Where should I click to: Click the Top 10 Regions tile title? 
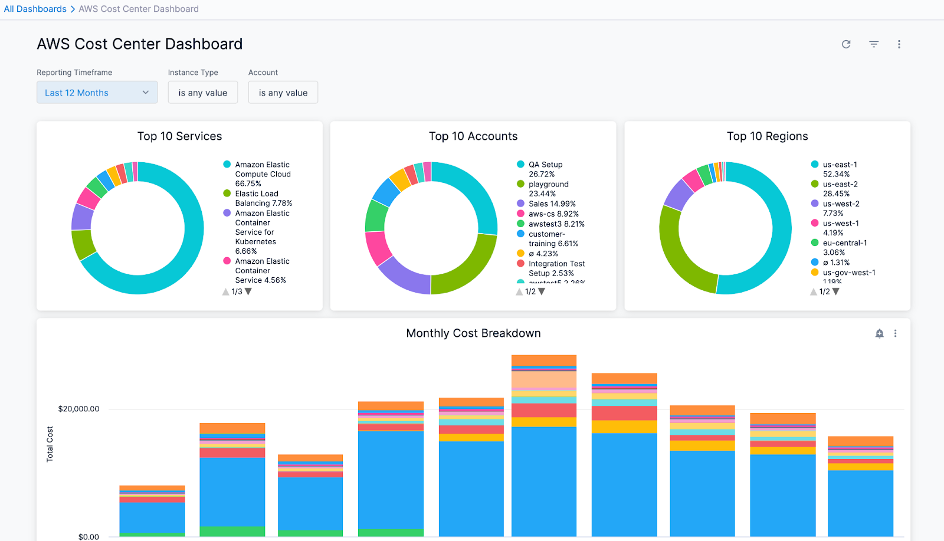pos(768,136)
